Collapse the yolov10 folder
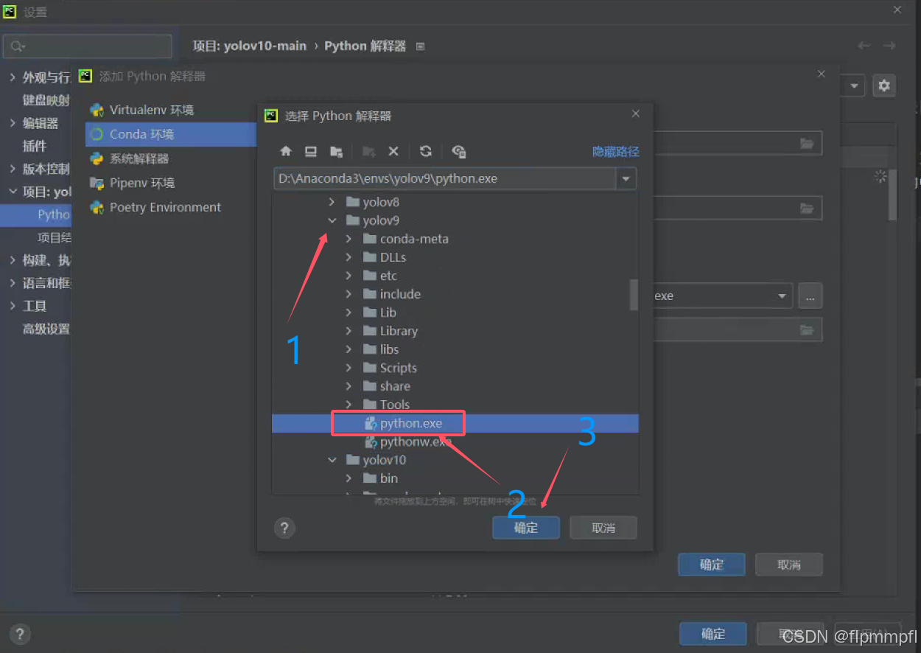The image size is (921, 653). tap(332, 460)
